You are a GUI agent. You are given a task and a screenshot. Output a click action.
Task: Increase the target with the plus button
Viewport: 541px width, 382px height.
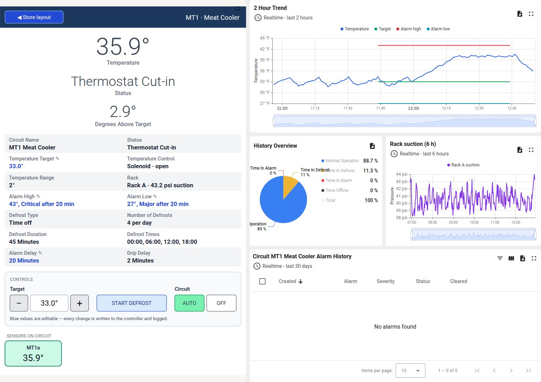[80, 303]
